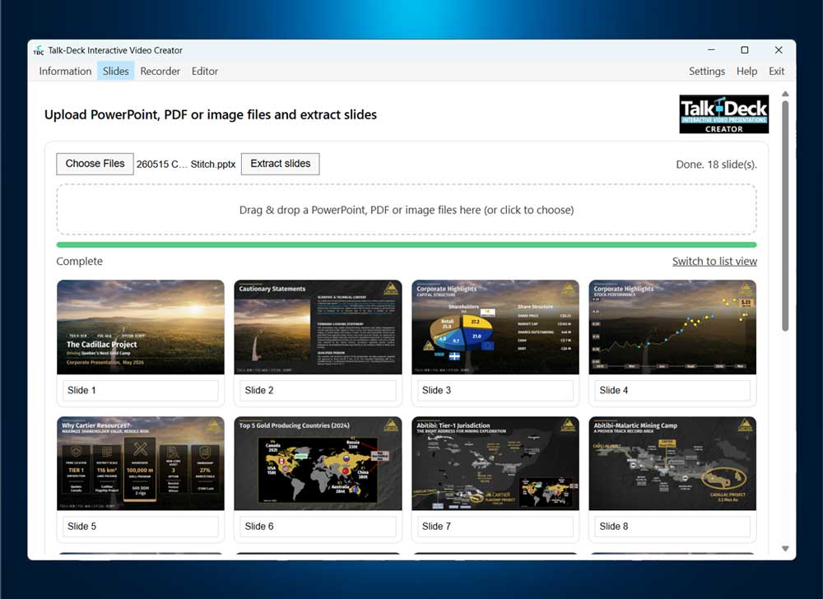Edit the Slide 8 name field
This screenshot has height=599, width=823.
pyautogui.click(x=672, y=526)
